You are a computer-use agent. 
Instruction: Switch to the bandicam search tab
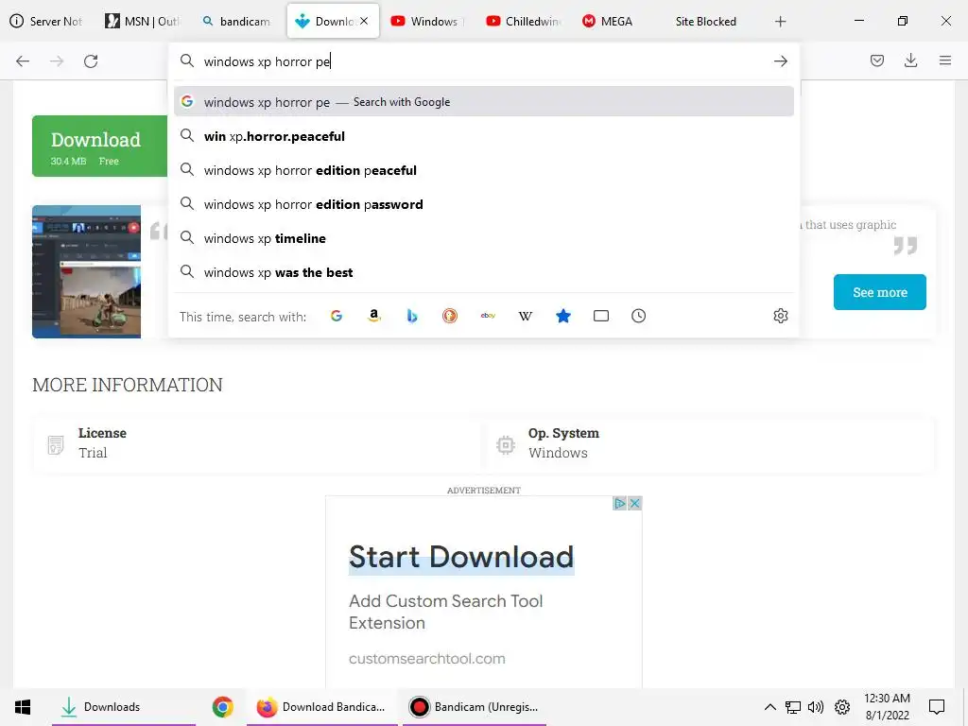[237, 22]
